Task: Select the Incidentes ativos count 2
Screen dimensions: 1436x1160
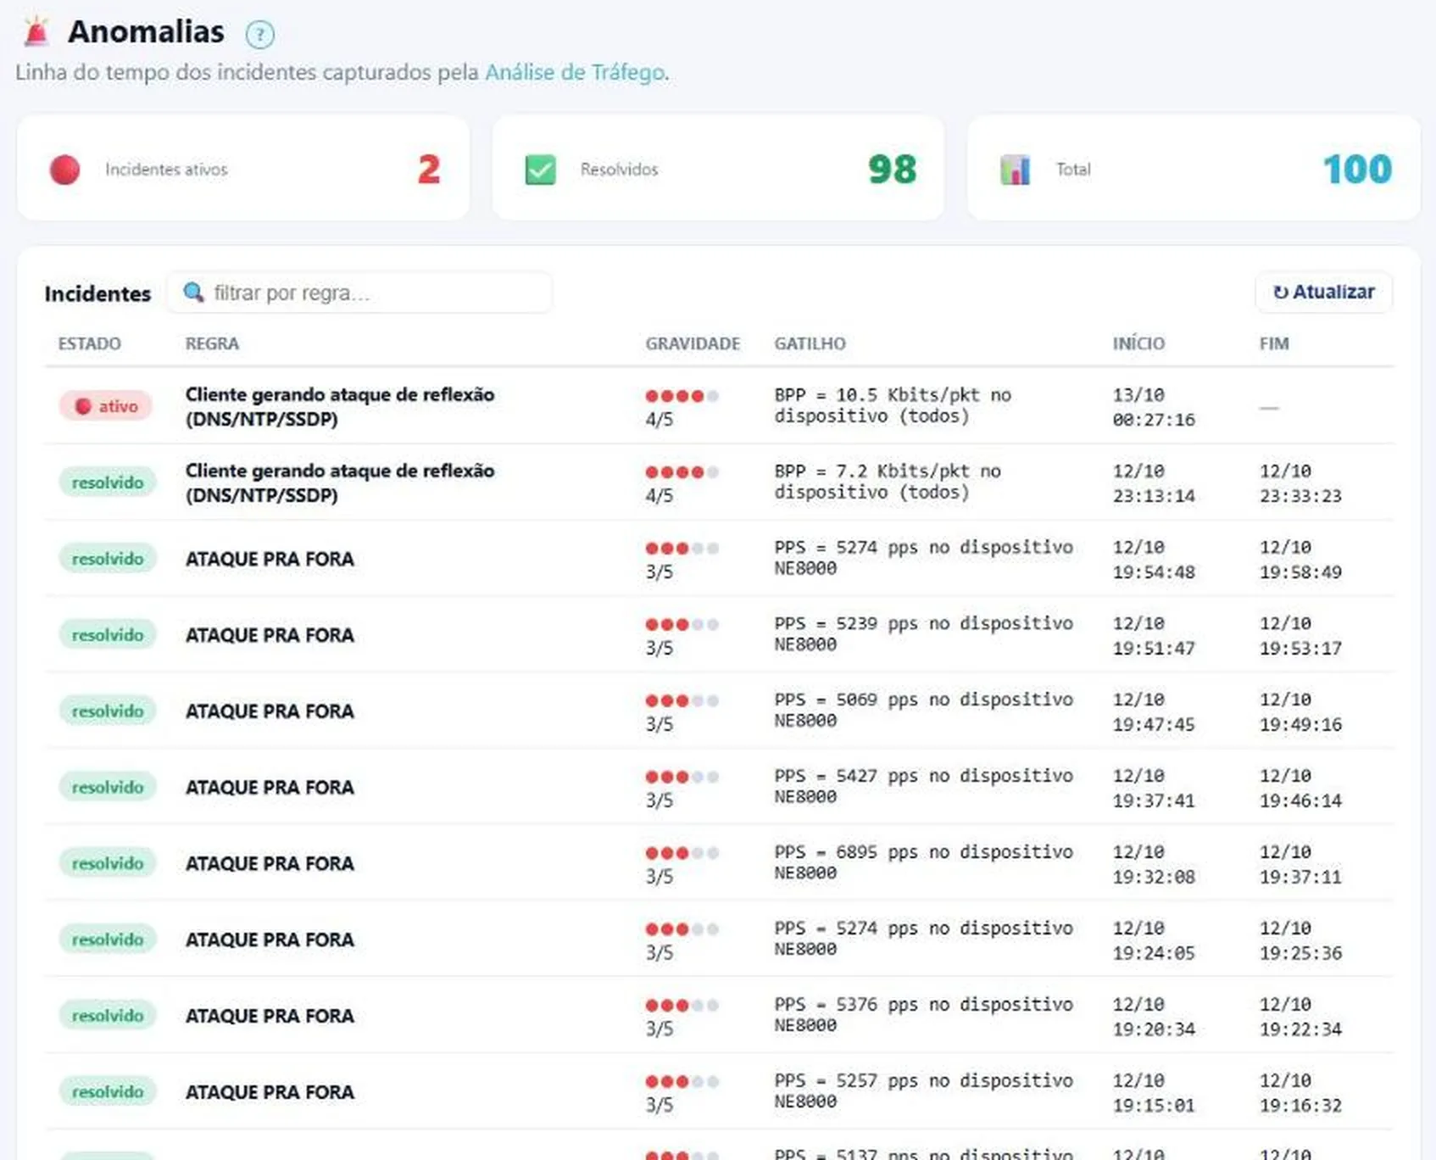Action: point(429,170)
